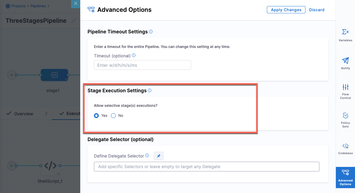Click the pin icon beside Delegate Selector
The width and height of the screenshot is (355, 193).
tap(159, 156)
